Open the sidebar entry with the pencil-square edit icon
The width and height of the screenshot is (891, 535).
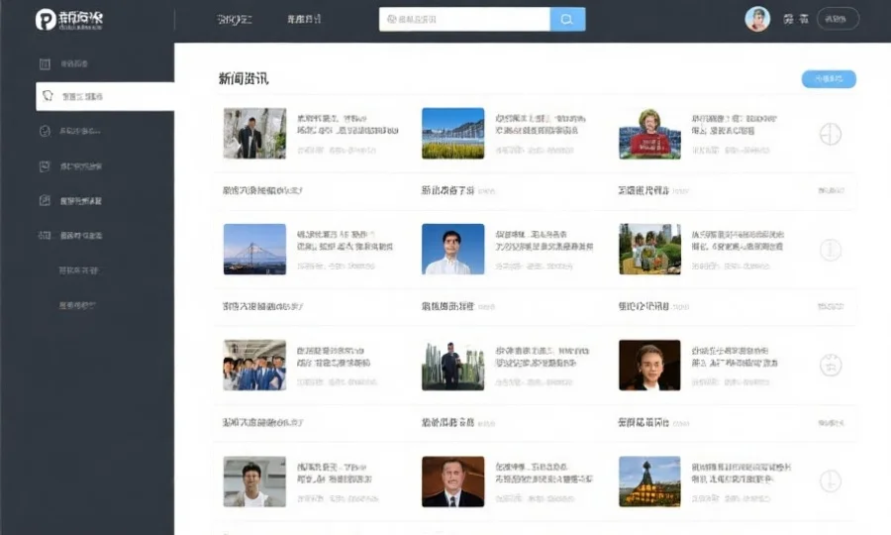[x=70, y=201]
